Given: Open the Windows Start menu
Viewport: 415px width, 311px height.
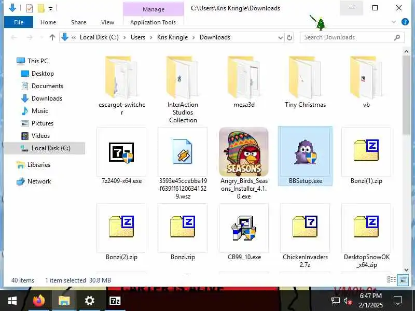Looking at the screenshot, I should (x=12, y=301).
